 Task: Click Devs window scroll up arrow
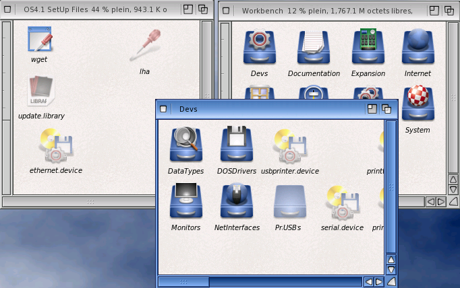[x=391, y=260]
